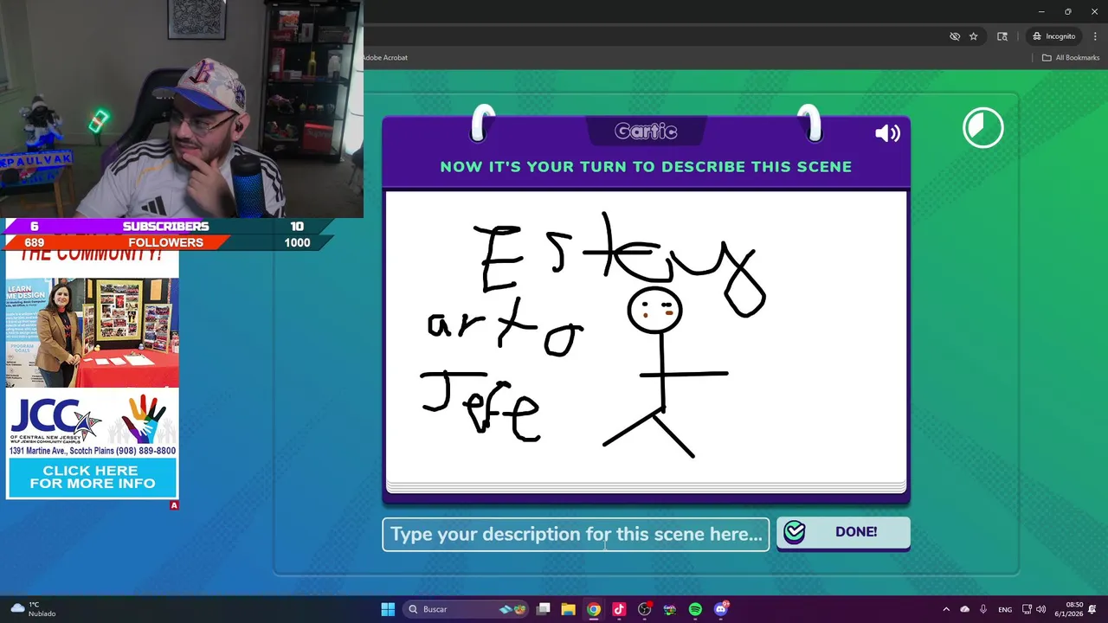Click the streamer webcam overlay
Screen dimensions: 1108x623
[182, 109]
